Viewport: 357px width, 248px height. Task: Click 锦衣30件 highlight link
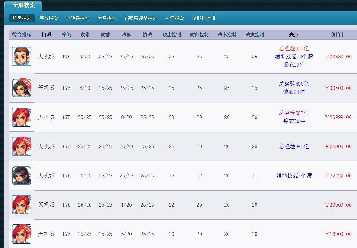(x=294, y=121)
